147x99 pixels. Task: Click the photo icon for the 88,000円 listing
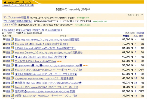tap(4, 39)
